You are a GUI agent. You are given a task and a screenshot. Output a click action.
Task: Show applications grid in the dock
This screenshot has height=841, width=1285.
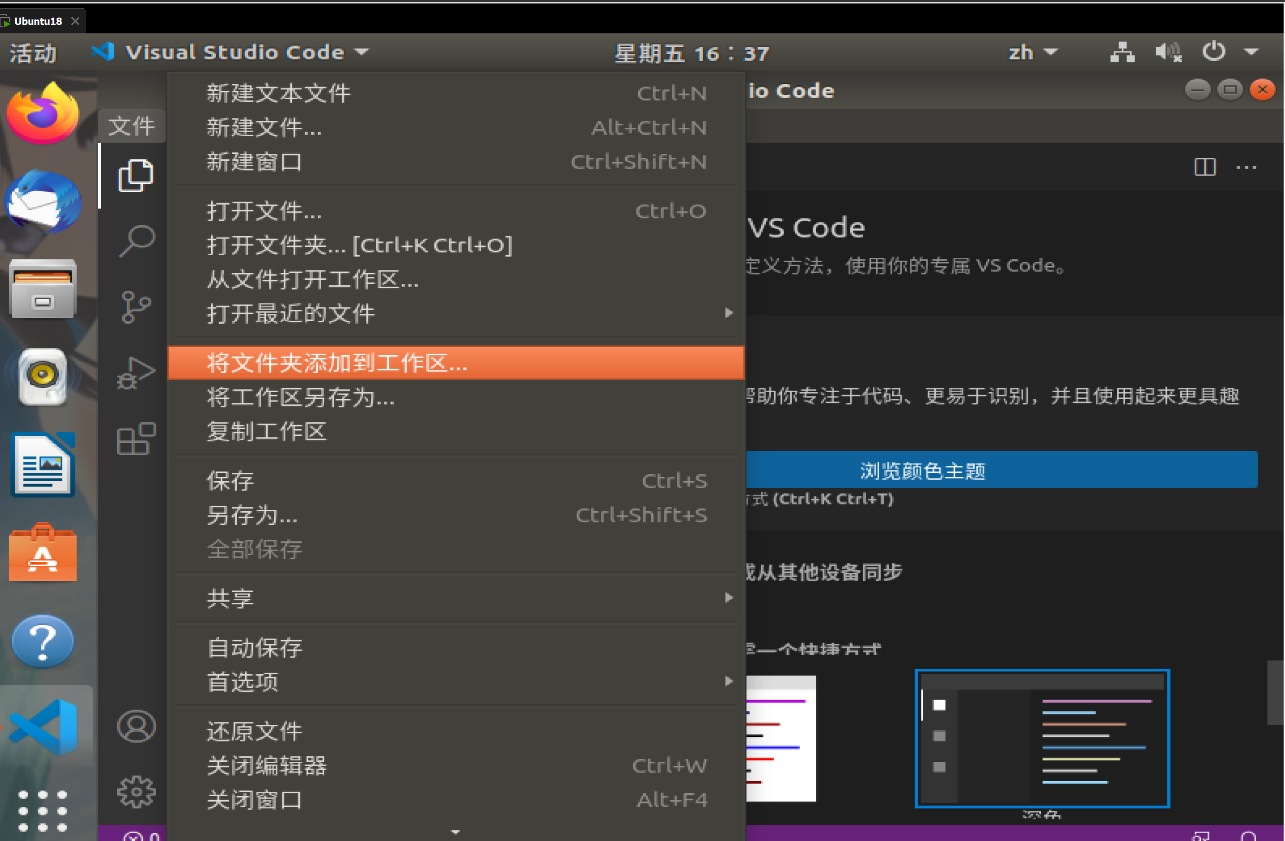coord(43,811)
